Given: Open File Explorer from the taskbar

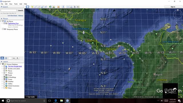Looking at the screenshot, I should click(x=61, y=100).
